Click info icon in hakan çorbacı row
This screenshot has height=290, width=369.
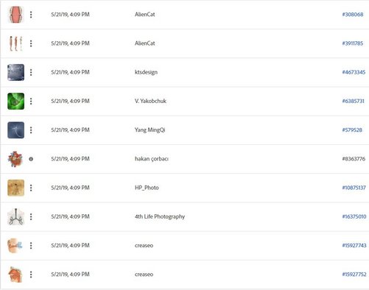(x=31, y=159)
